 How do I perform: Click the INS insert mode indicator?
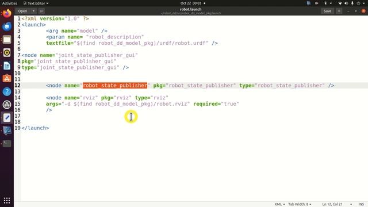[x=361, y=204]
